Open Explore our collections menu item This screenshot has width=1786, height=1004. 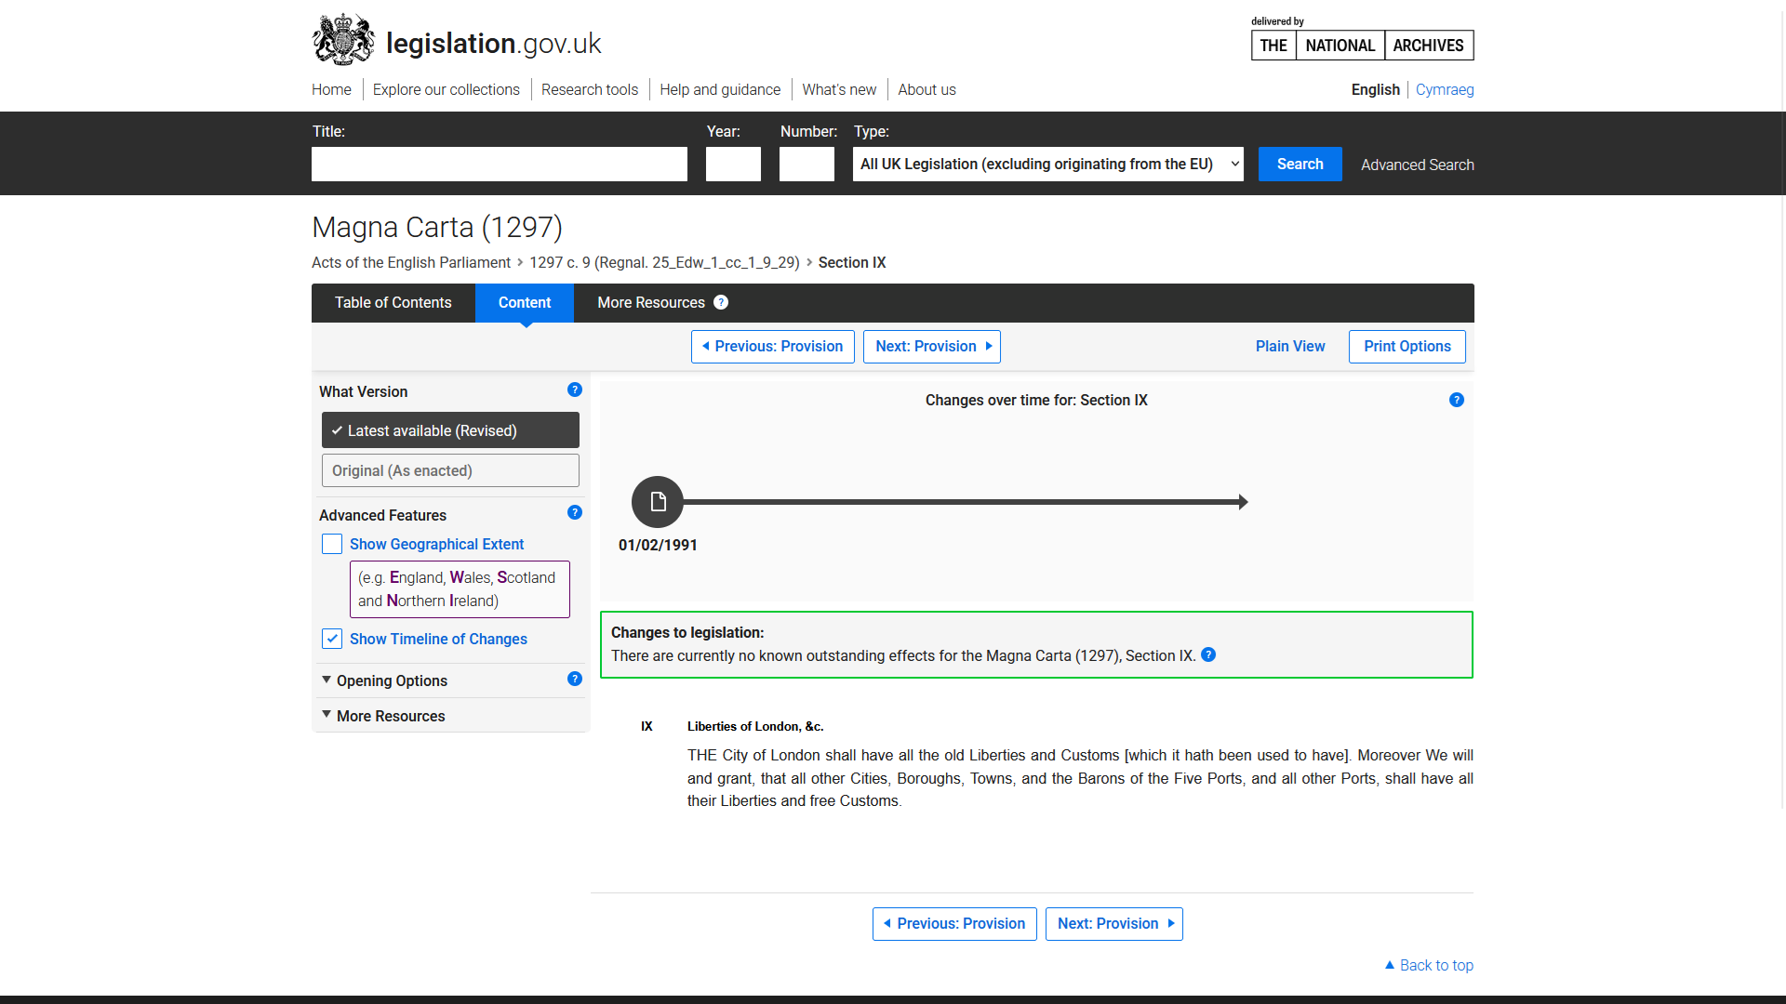446,89
